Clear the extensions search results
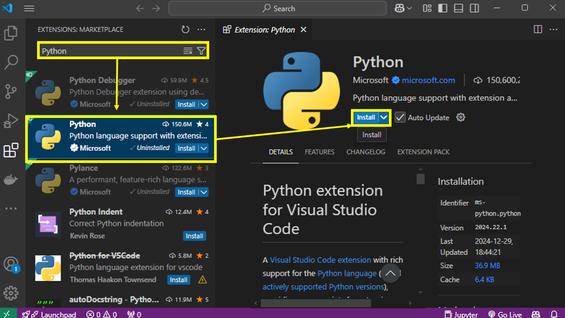The height and width of the screenshot is (318, 565). click(x=188, y=51)
